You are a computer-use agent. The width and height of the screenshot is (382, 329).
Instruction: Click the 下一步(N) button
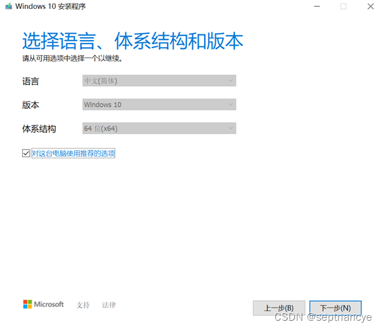pos(335,308)
